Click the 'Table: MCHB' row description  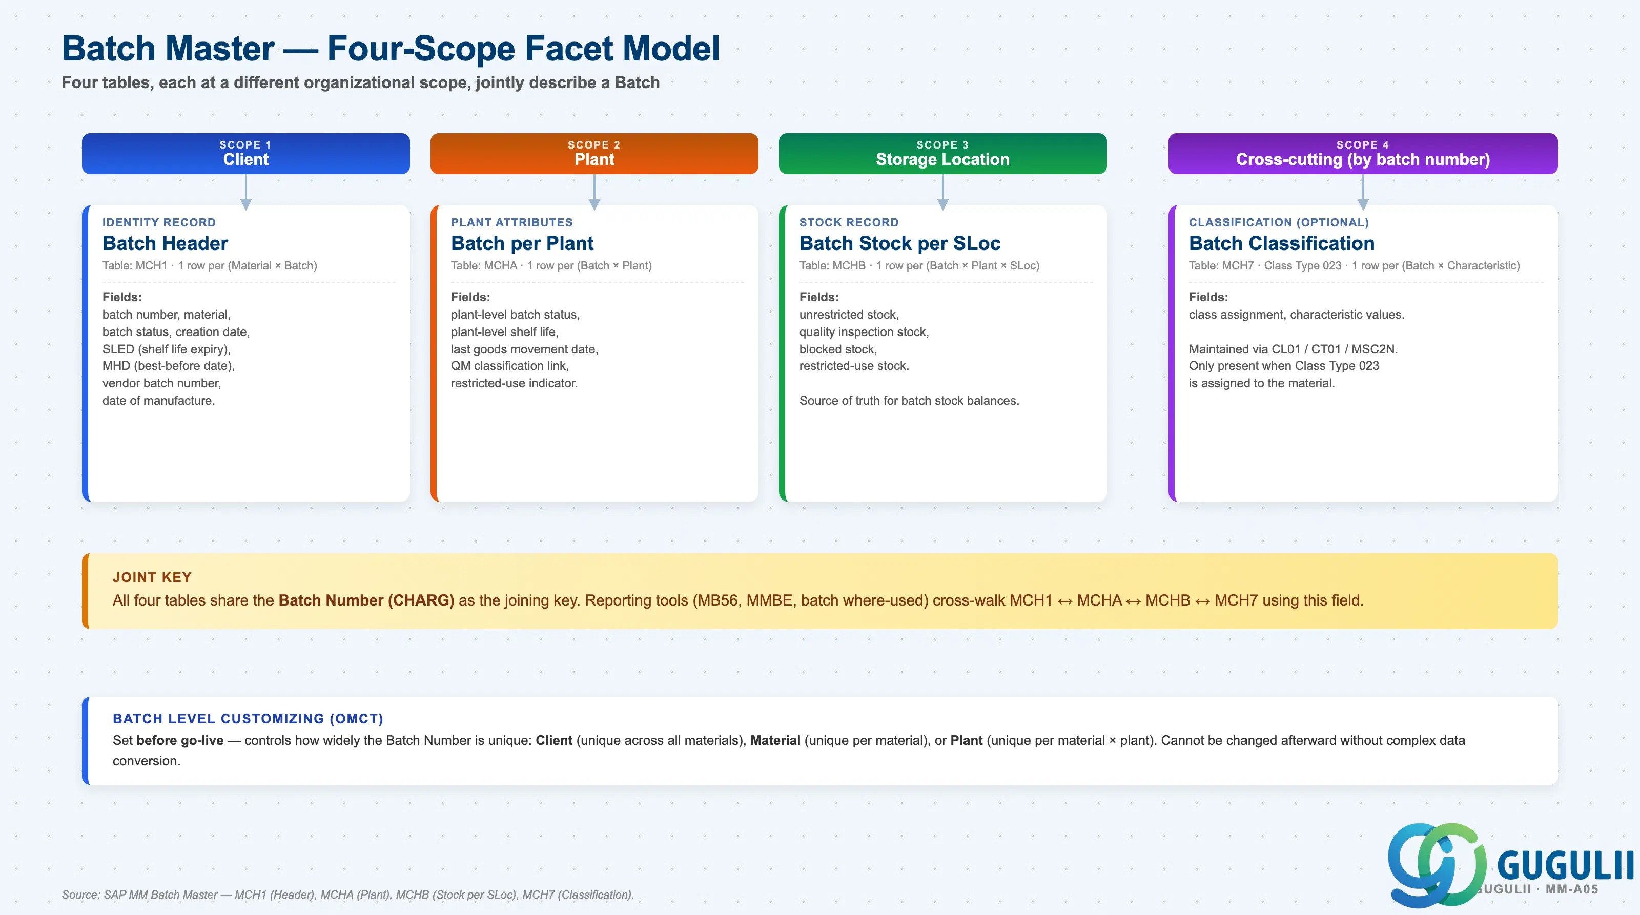pyautogui.click(x=919, y=265)
